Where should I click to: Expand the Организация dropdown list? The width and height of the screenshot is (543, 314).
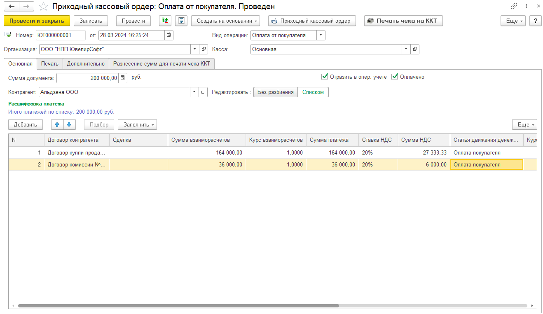[x=195, y=49]
